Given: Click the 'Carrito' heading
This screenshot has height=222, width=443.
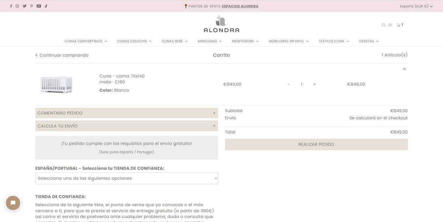Looking at the screenshot, I should (x=221, y=55).
